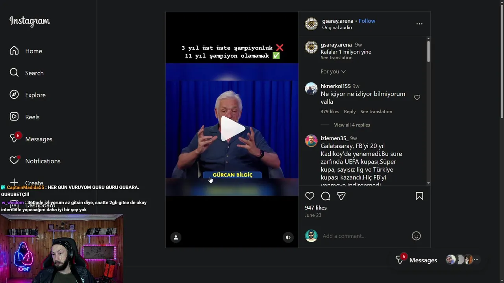Open hknerkol155 username link
Viewport: 504px width, 283px height.
coord(335,86)
